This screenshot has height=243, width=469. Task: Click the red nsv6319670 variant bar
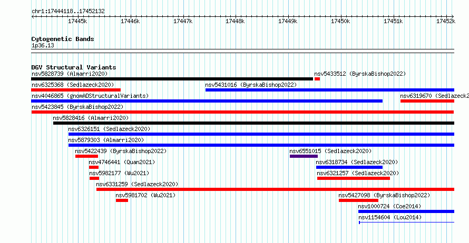coord(427,101)
